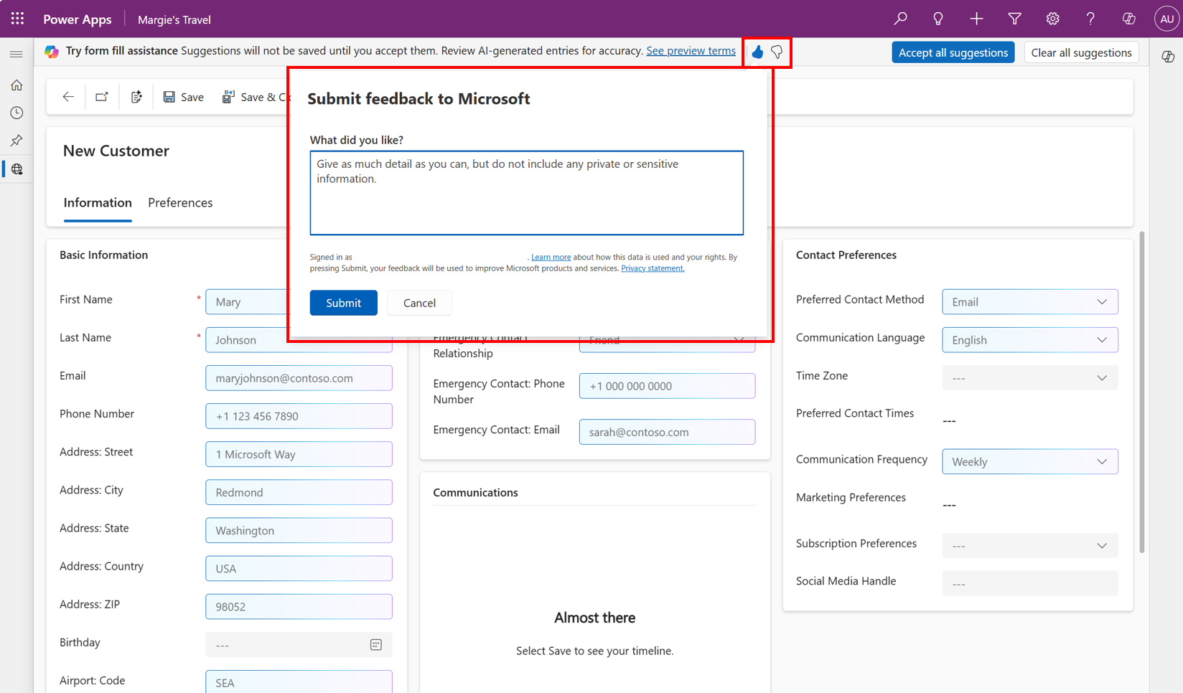Open Power Apps settings gear
Screen dimensions: 1183x693
[x=1052, y=19]
